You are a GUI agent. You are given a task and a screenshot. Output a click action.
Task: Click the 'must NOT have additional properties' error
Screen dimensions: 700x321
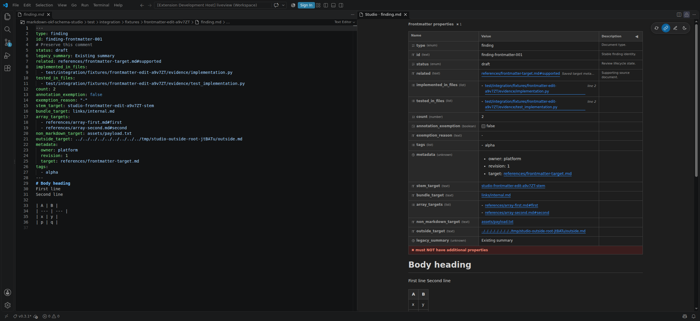click(x=525, y=250)
